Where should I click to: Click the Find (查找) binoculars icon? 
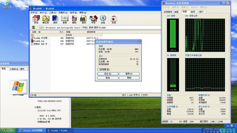pyautogui.click(x=83, y=19)
